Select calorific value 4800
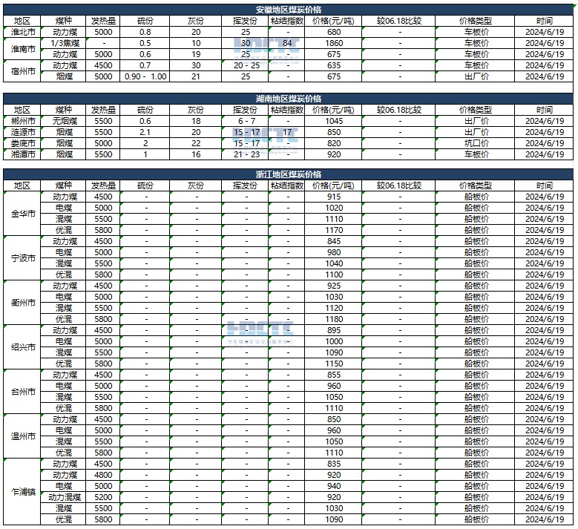578x529 pixels. [x=103, y=475]
